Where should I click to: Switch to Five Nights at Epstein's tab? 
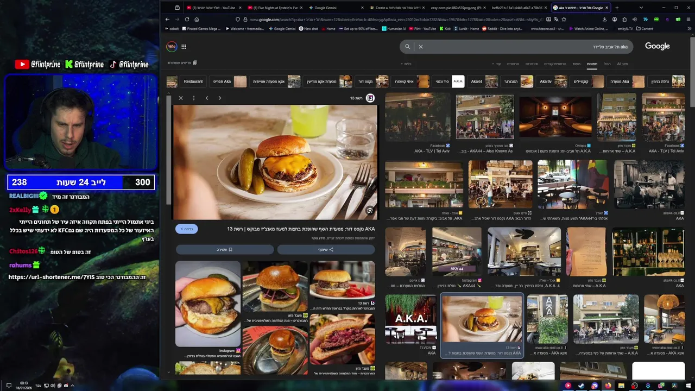click(275, 8)
